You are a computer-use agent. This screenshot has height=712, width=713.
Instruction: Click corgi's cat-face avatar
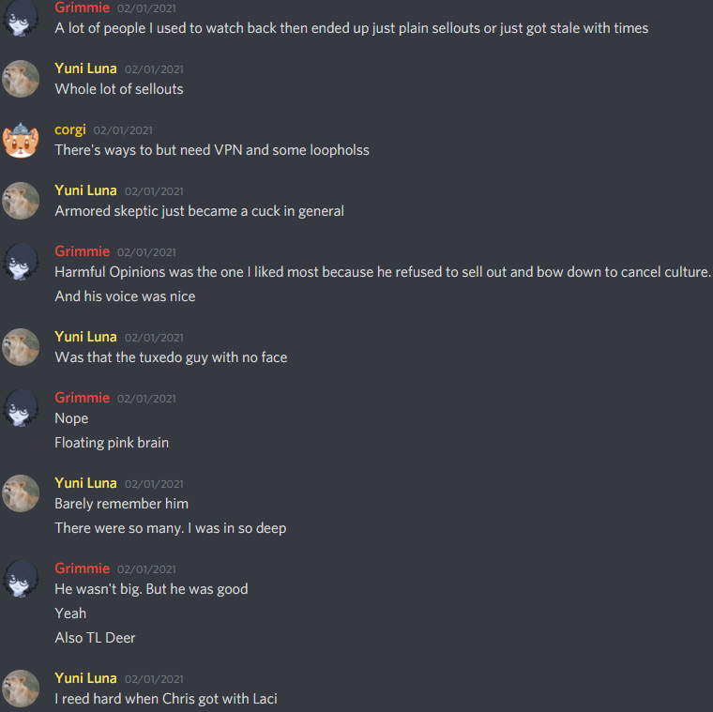21,140
